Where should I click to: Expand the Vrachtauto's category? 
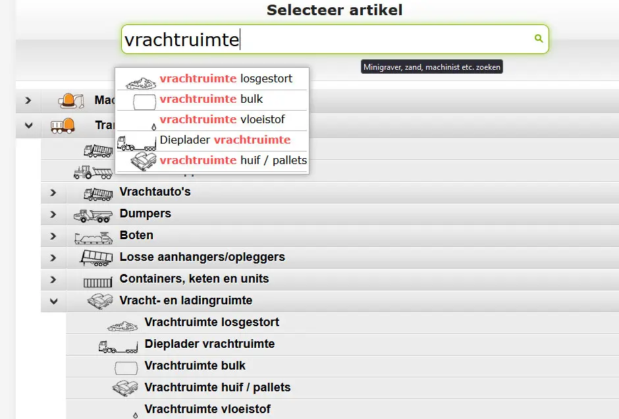pos(53,193)
